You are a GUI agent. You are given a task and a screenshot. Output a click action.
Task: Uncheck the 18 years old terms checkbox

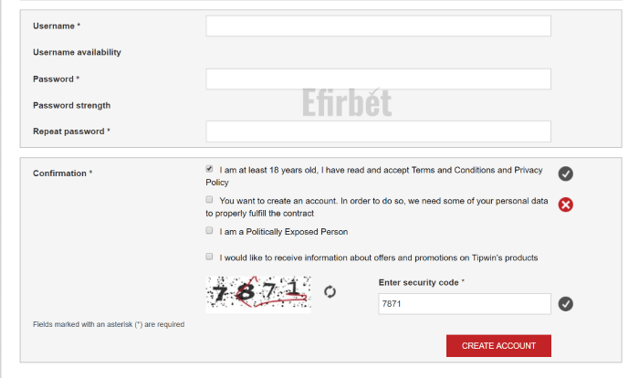tap(209, 169)
